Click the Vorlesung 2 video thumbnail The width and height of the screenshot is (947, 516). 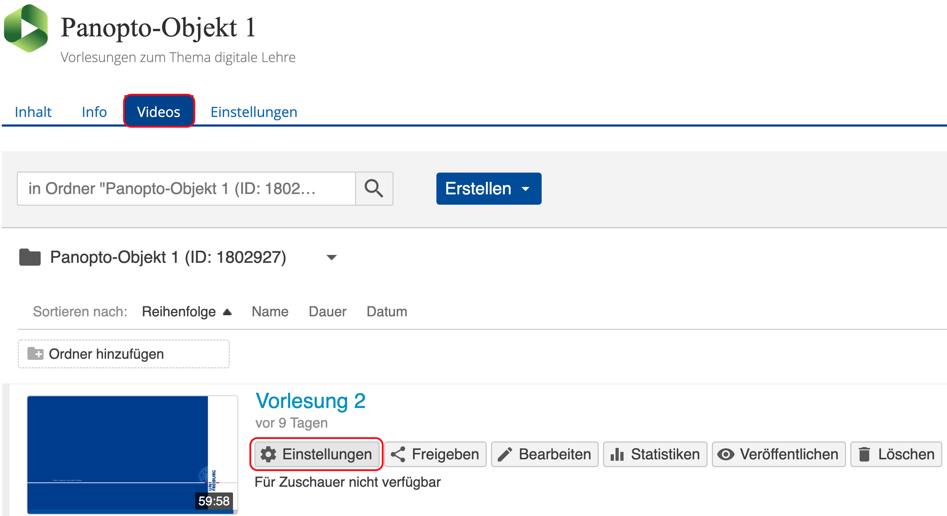[x=132, y=455]
